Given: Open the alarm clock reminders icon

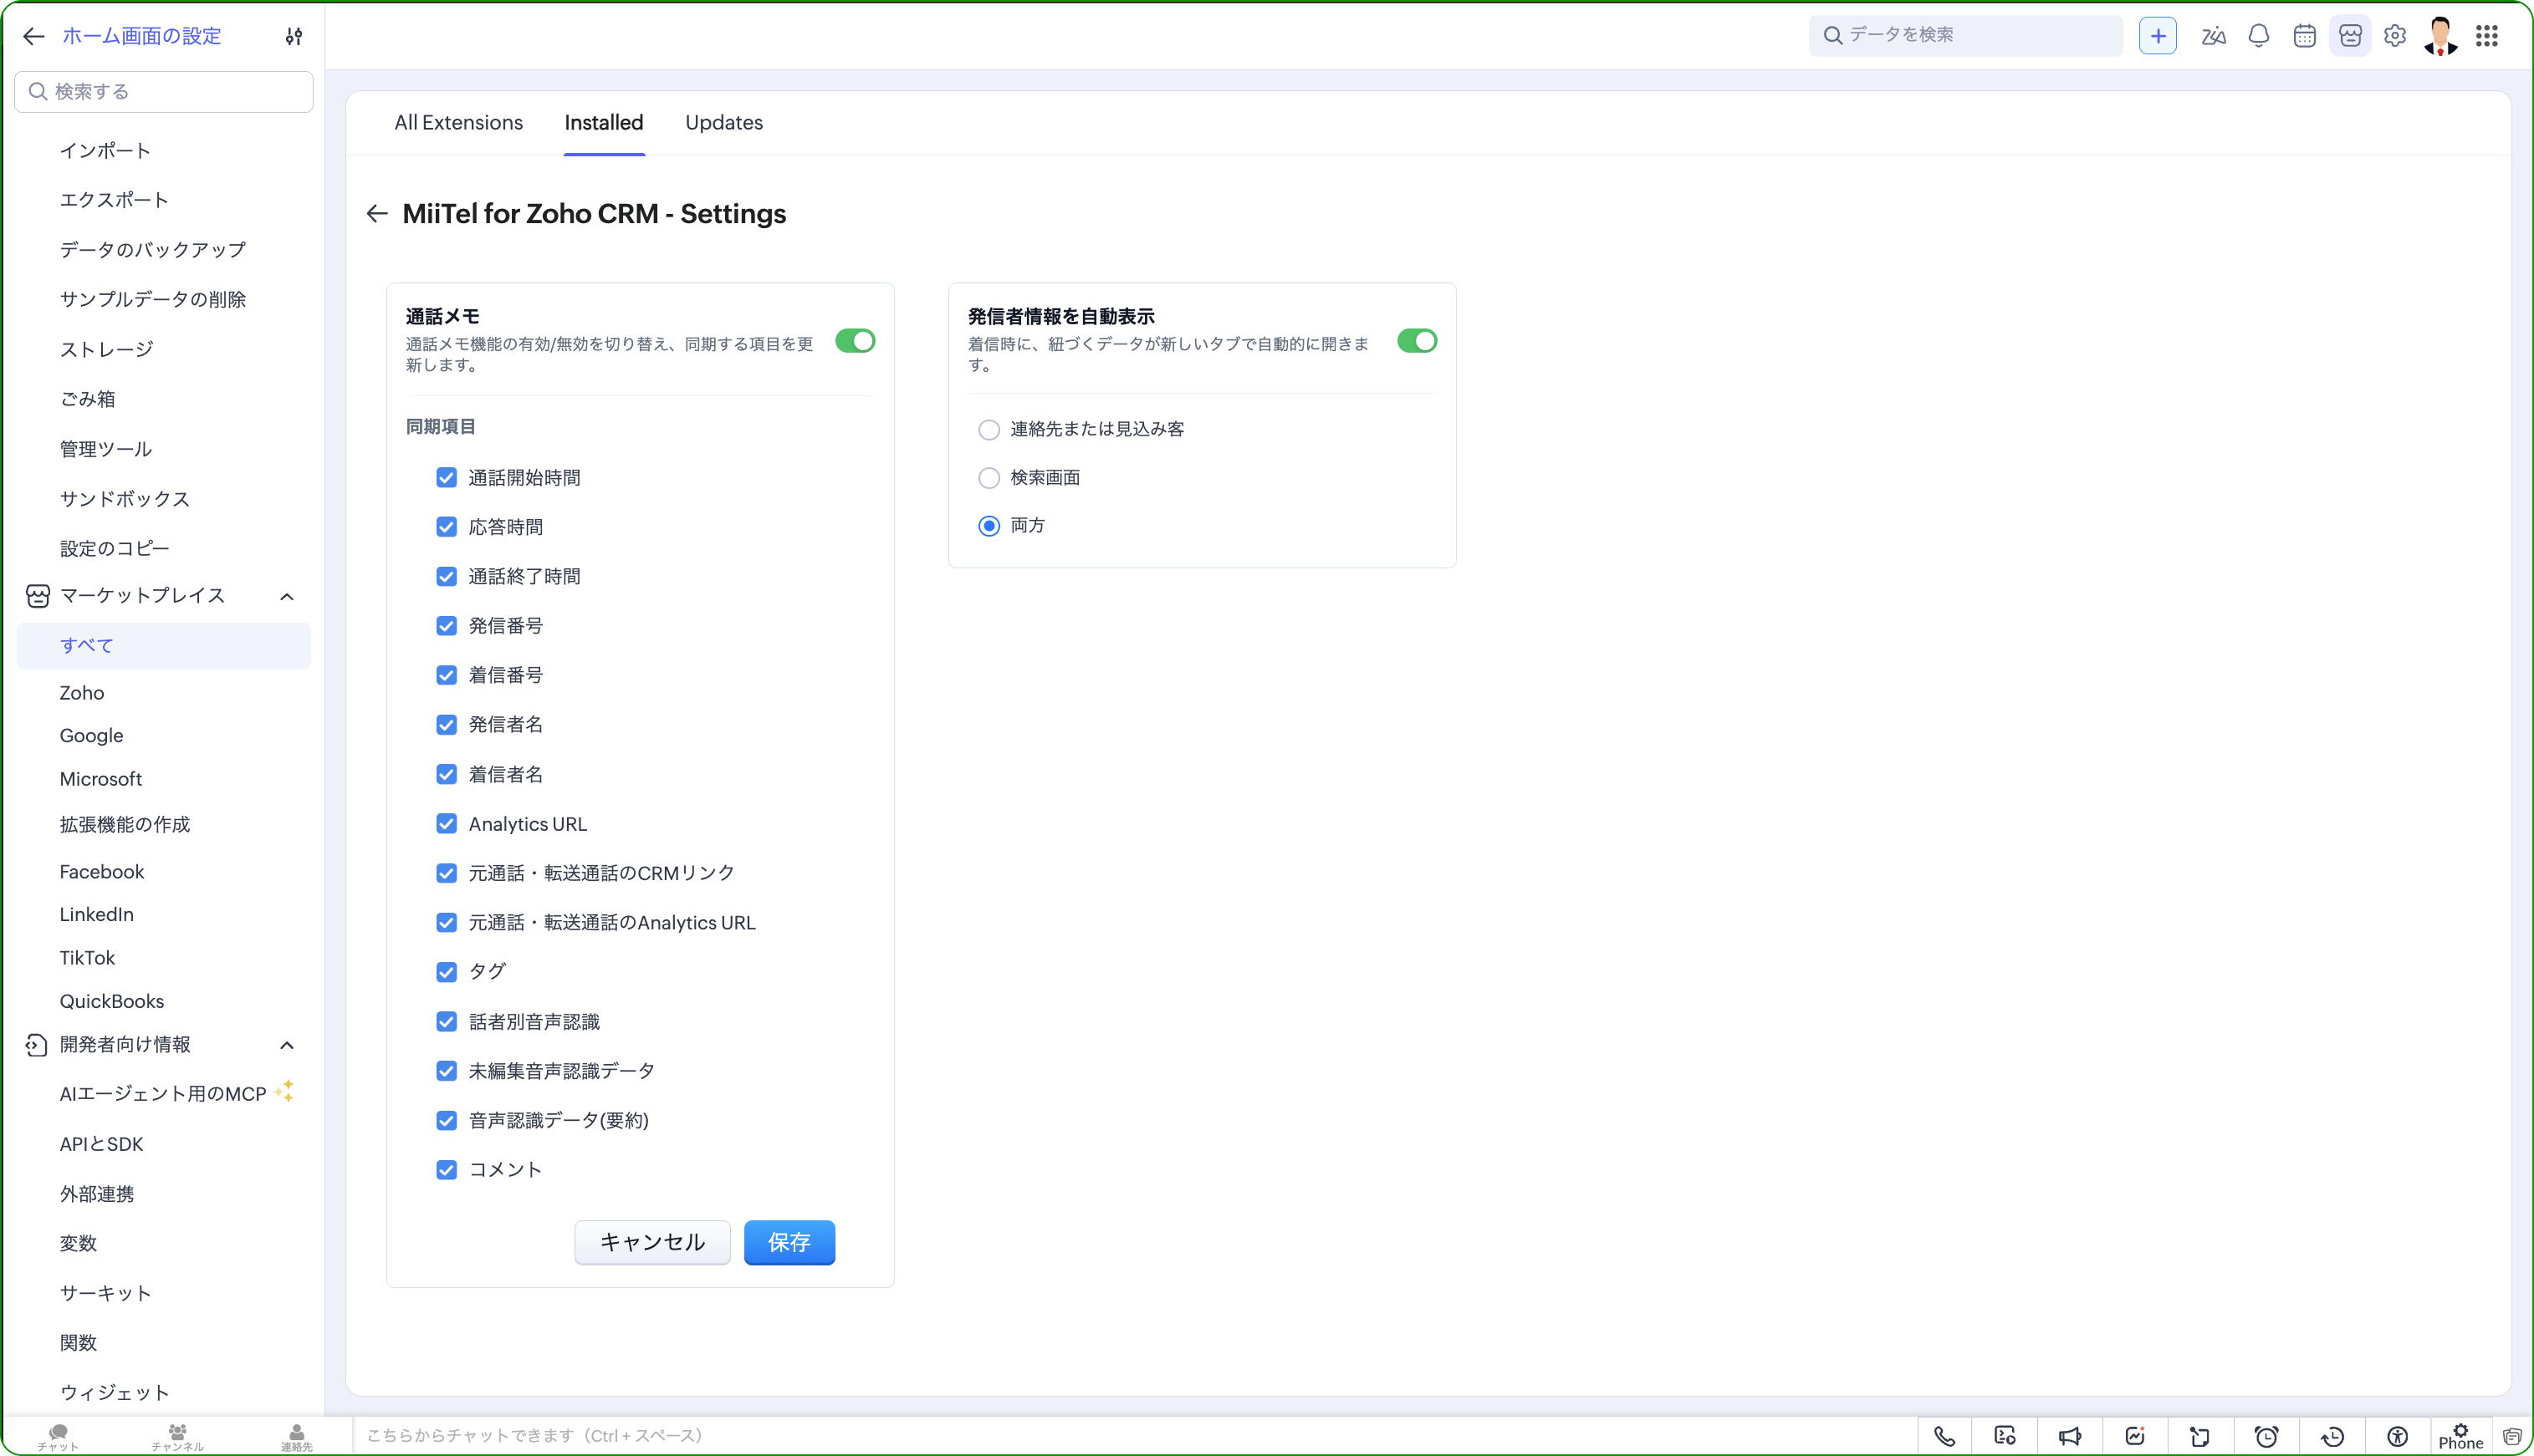Looking at the screenshot, I should pos(2266,1436).
